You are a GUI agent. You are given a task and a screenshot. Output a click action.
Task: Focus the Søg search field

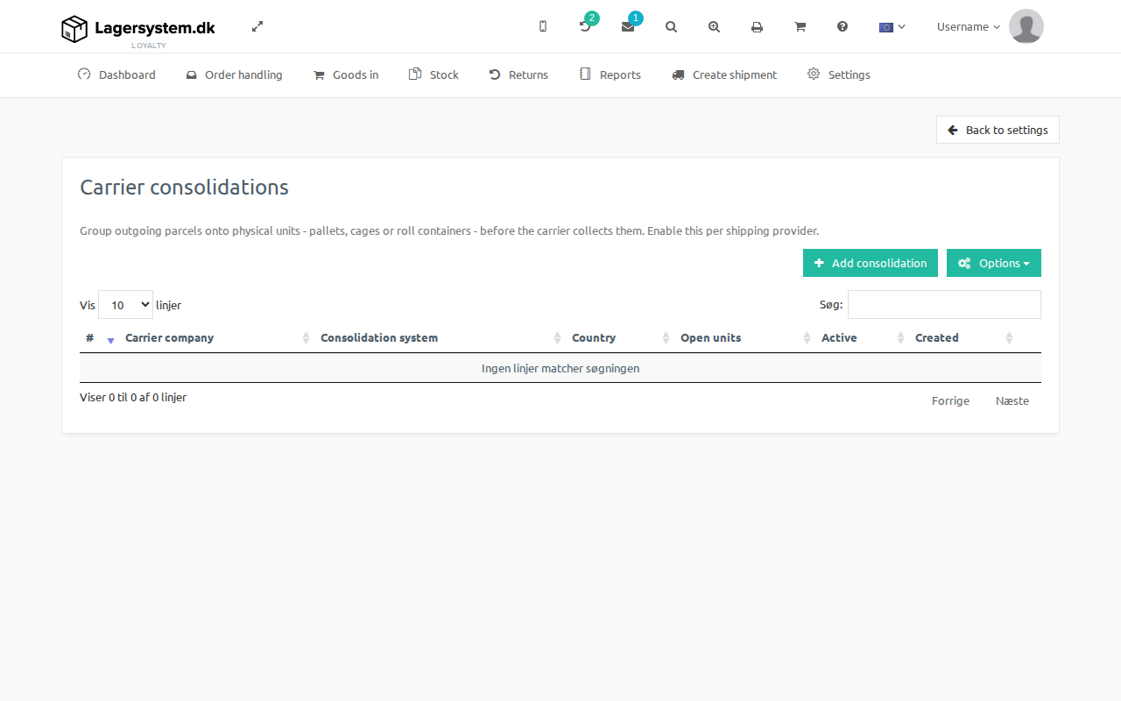(x=944, y=304)
